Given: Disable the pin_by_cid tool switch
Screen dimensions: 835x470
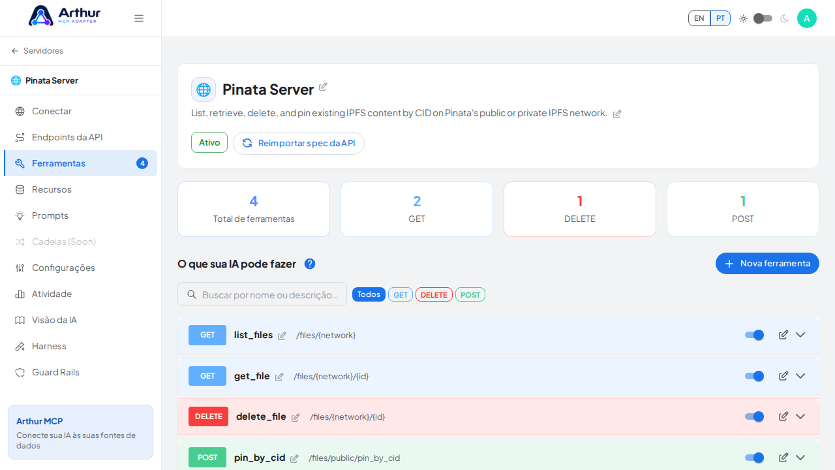Looking at the screenshot, I should pyautogui.click(x=755, y=458).
